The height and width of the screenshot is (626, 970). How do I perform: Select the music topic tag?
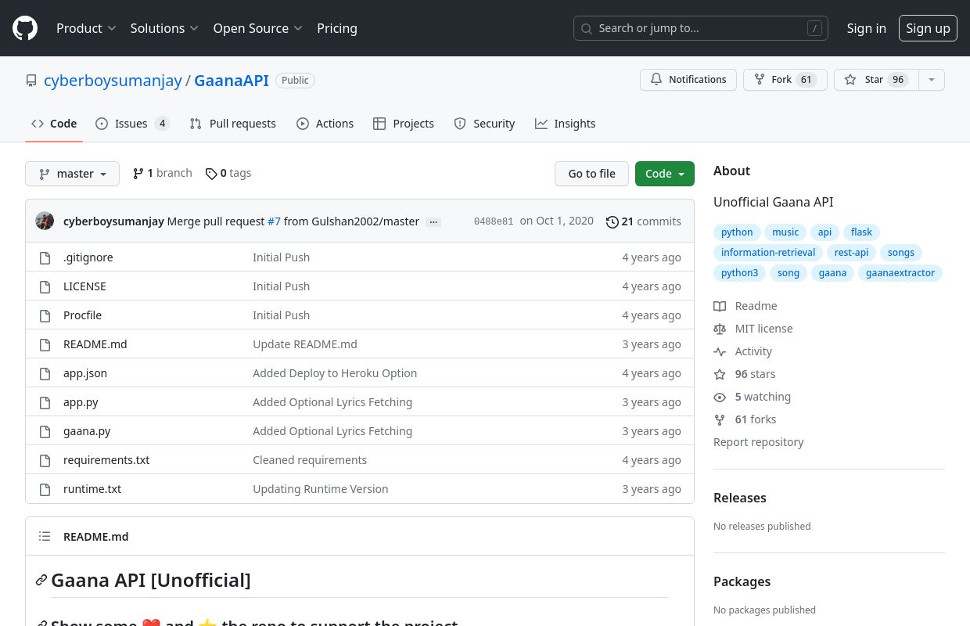click(x=785, y=232)
